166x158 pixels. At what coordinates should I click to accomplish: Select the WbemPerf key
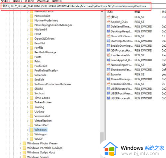pos(41,125)
